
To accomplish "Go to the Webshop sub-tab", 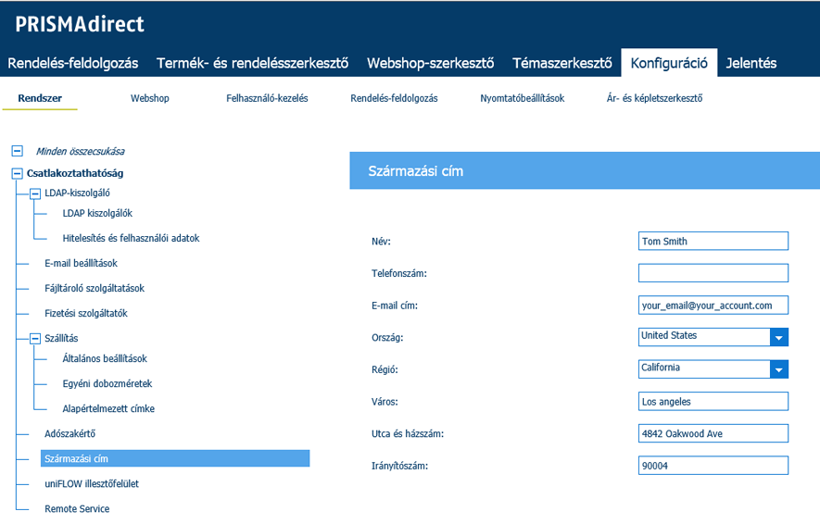I will [149, 98].
